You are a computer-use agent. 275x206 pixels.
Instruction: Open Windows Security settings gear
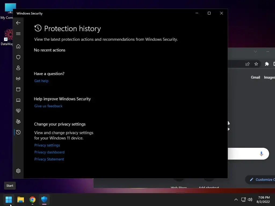pos(18,171)
